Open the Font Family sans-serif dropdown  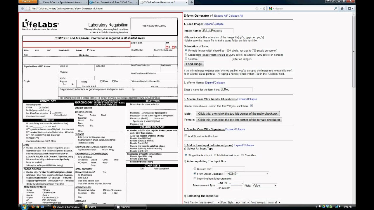coord(210,202)
